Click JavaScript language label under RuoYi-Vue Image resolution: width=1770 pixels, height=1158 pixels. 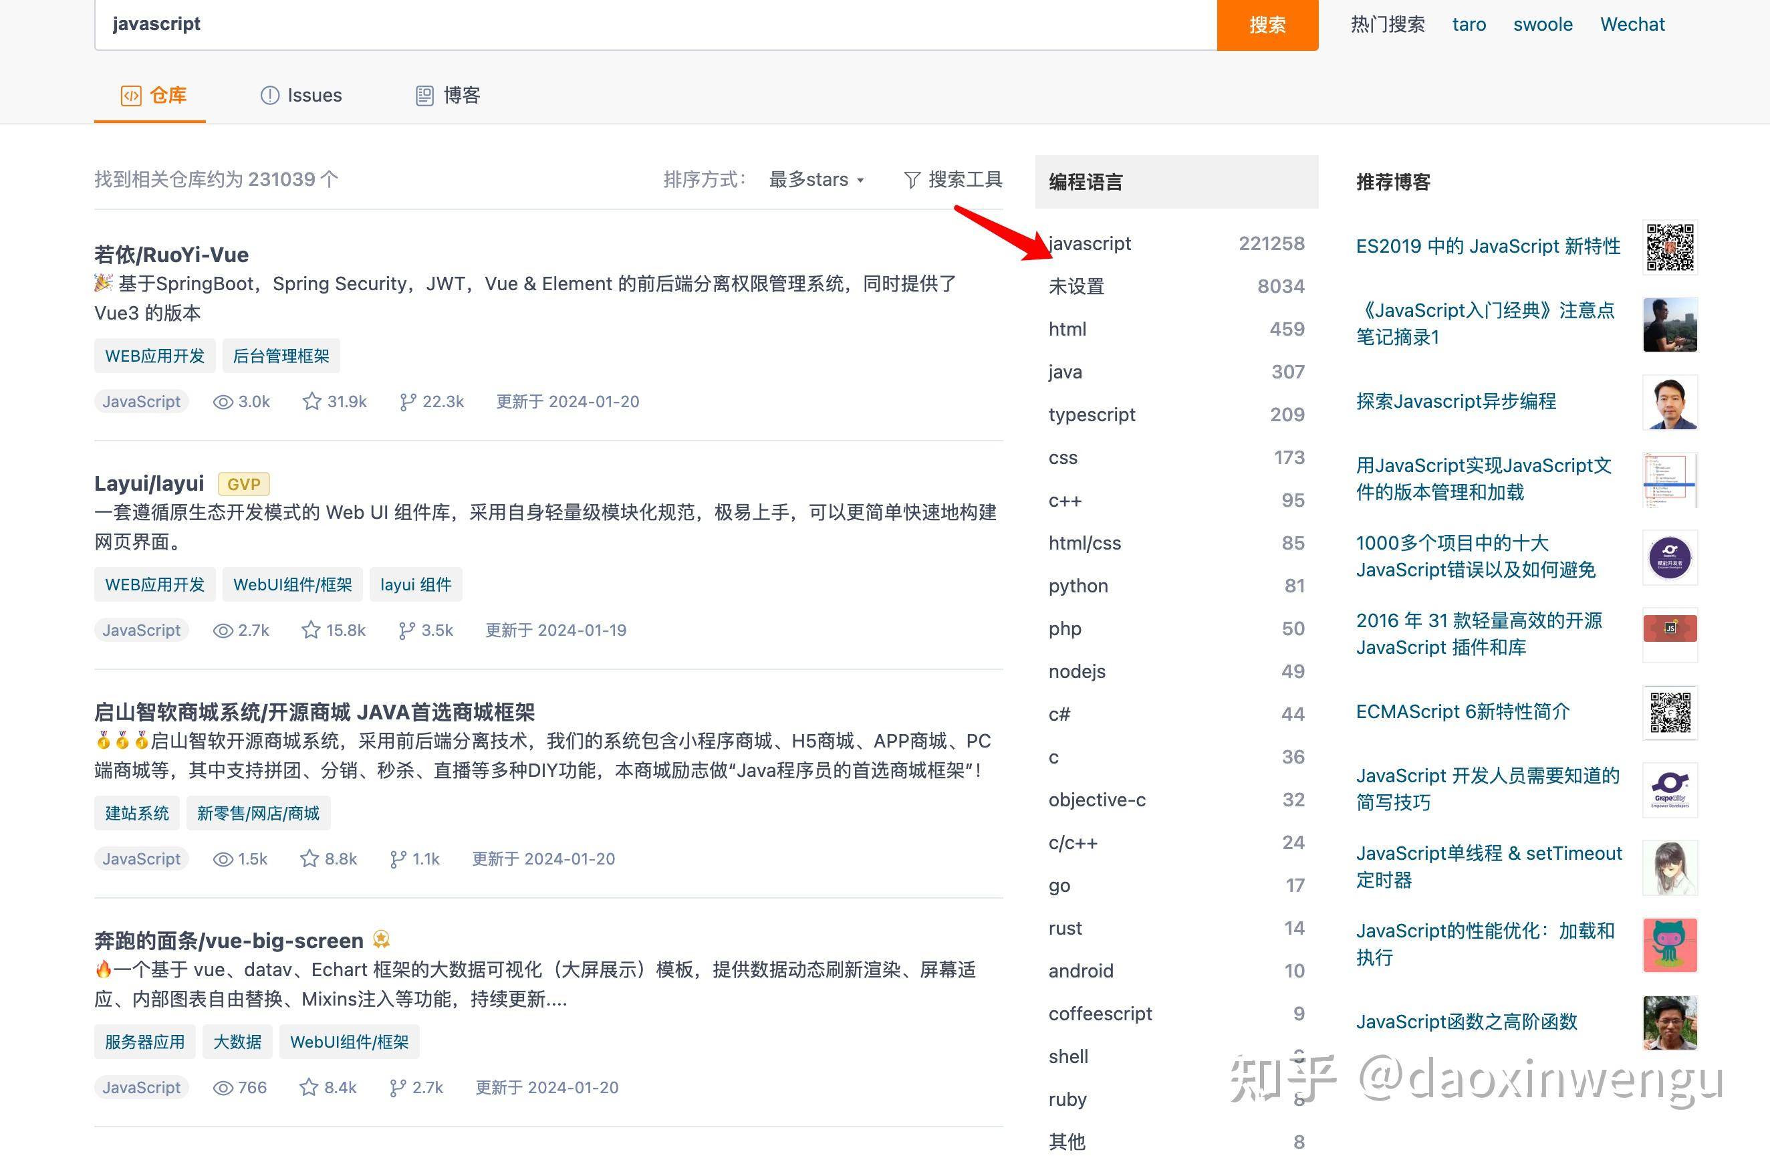[141, 402]
